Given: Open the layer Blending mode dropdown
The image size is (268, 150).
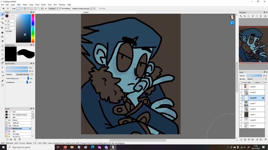Looking at the screenshot, I should point(257,79).
